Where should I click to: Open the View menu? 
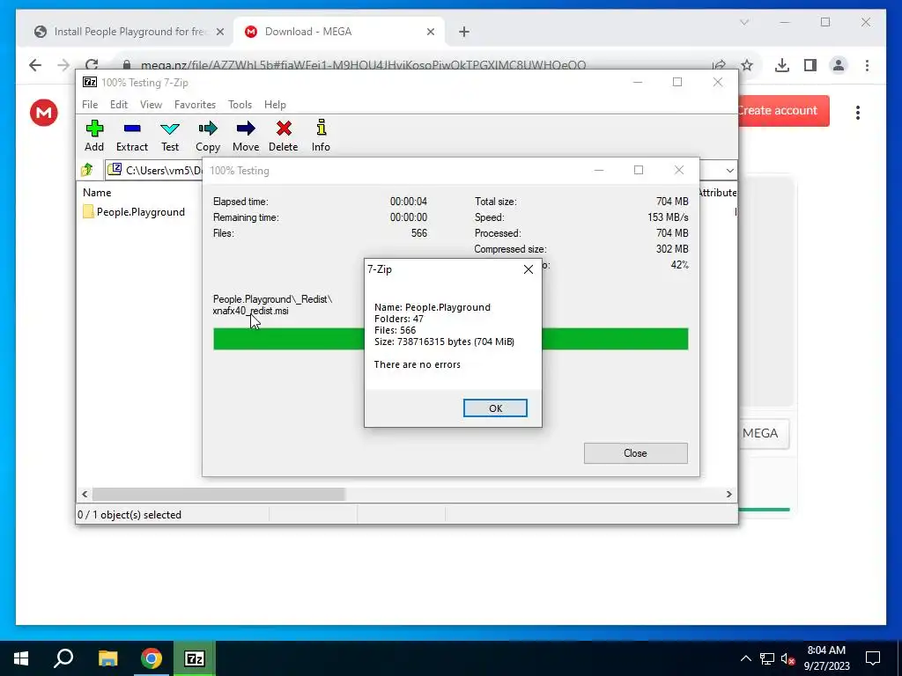151,105
